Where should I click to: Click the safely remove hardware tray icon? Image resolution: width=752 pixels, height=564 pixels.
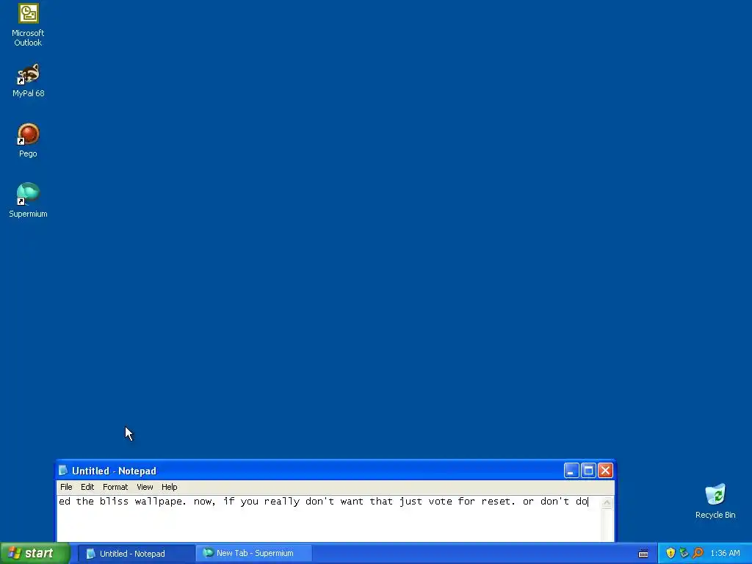[x=684, y=554]
